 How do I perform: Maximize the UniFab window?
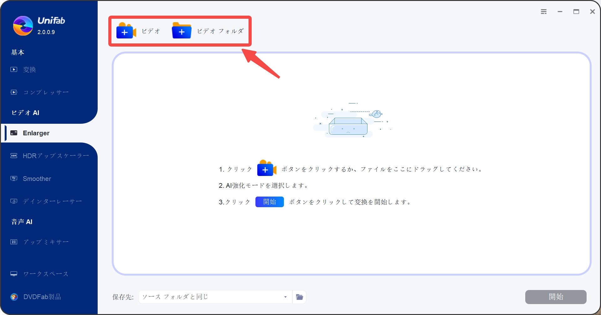coord(576,12)
